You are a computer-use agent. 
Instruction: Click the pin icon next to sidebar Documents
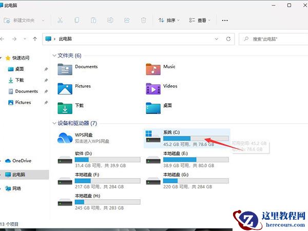(x=46, y=91)
